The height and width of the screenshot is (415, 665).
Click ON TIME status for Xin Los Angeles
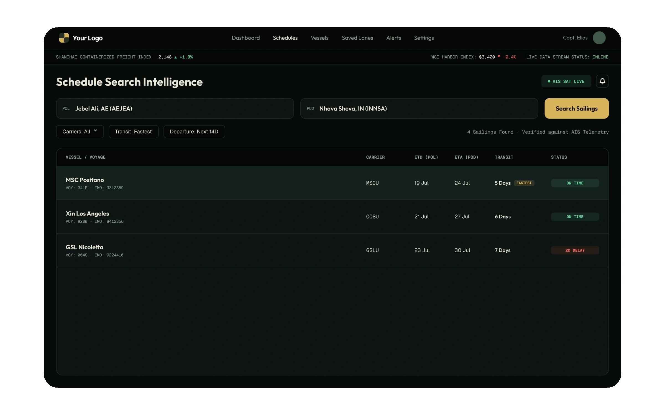pyautogui.click(x=575, y=217)
